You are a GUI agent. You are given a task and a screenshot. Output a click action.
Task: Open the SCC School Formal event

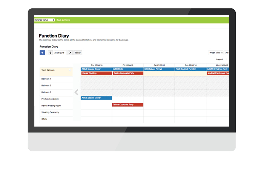[159, 69]
